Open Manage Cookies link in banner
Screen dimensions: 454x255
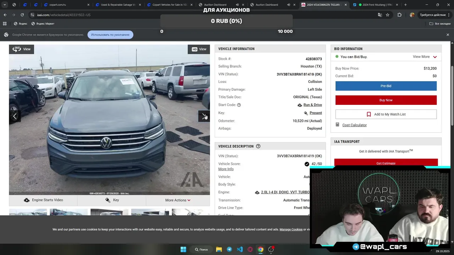point(291,229)
